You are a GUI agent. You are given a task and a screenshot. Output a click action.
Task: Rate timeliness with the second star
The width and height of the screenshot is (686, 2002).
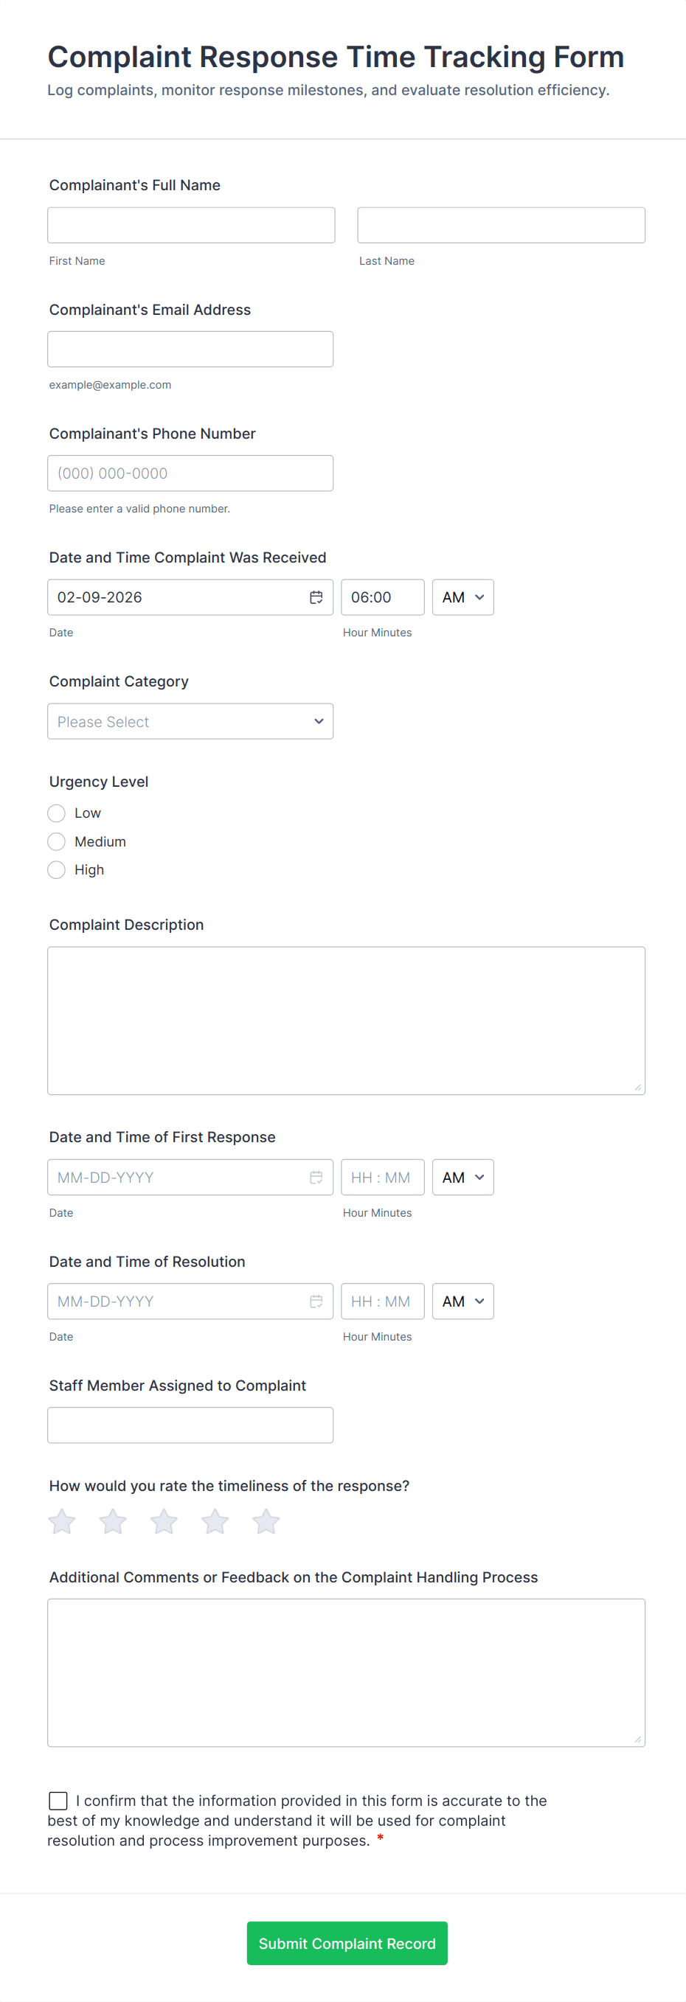pyautogui.click(x=113, y=1521)
